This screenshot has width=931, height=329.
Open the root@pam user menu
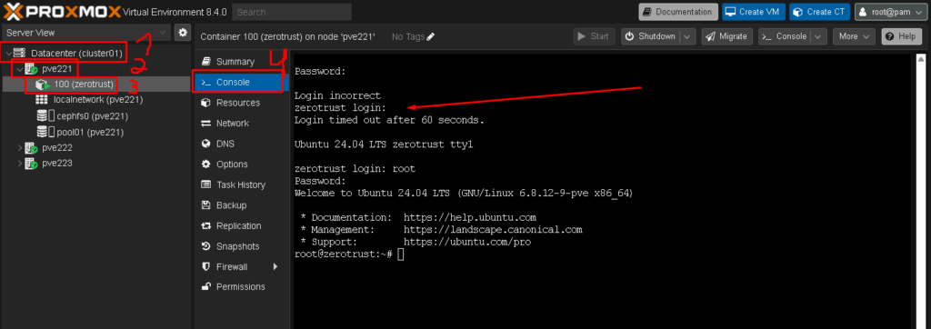coord(891,12)
